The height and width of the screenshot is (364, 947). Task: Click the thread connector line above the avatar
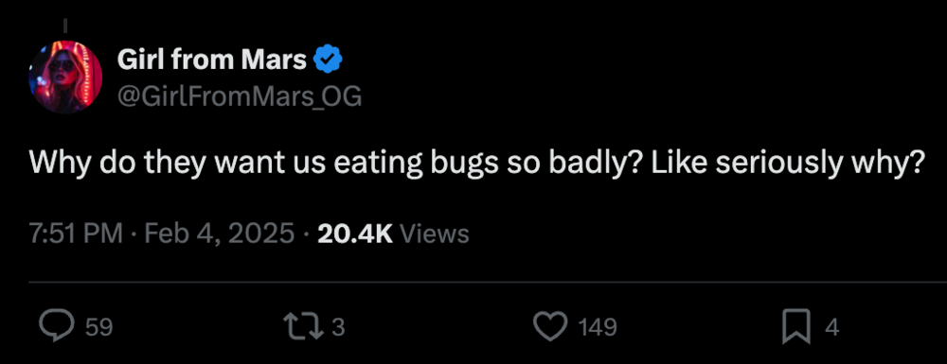[64, 26]
